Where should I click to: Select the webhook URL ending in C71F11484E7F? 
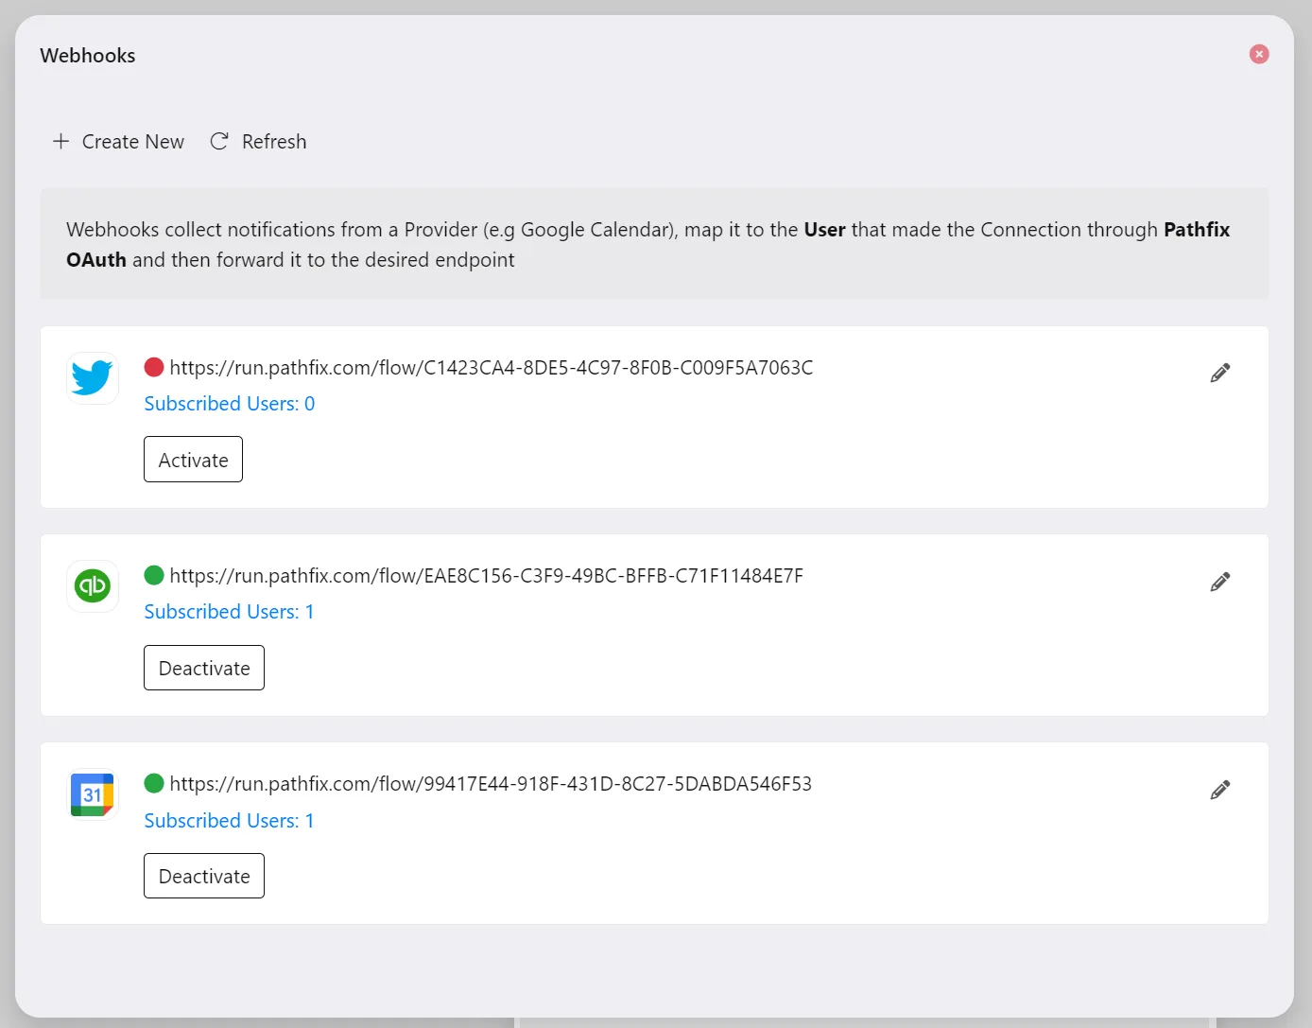pos(487,576)
